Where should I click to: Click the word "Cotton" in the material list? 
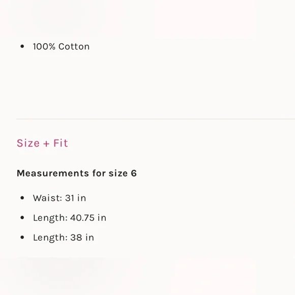coord(74,46)
